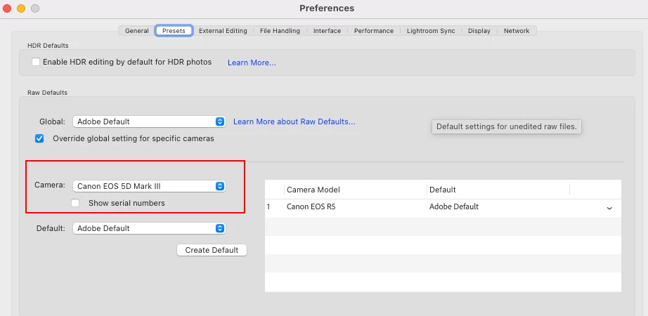648x316 pixels.
Task: Open the HDR Learn More link
Action: pos(252,62)
